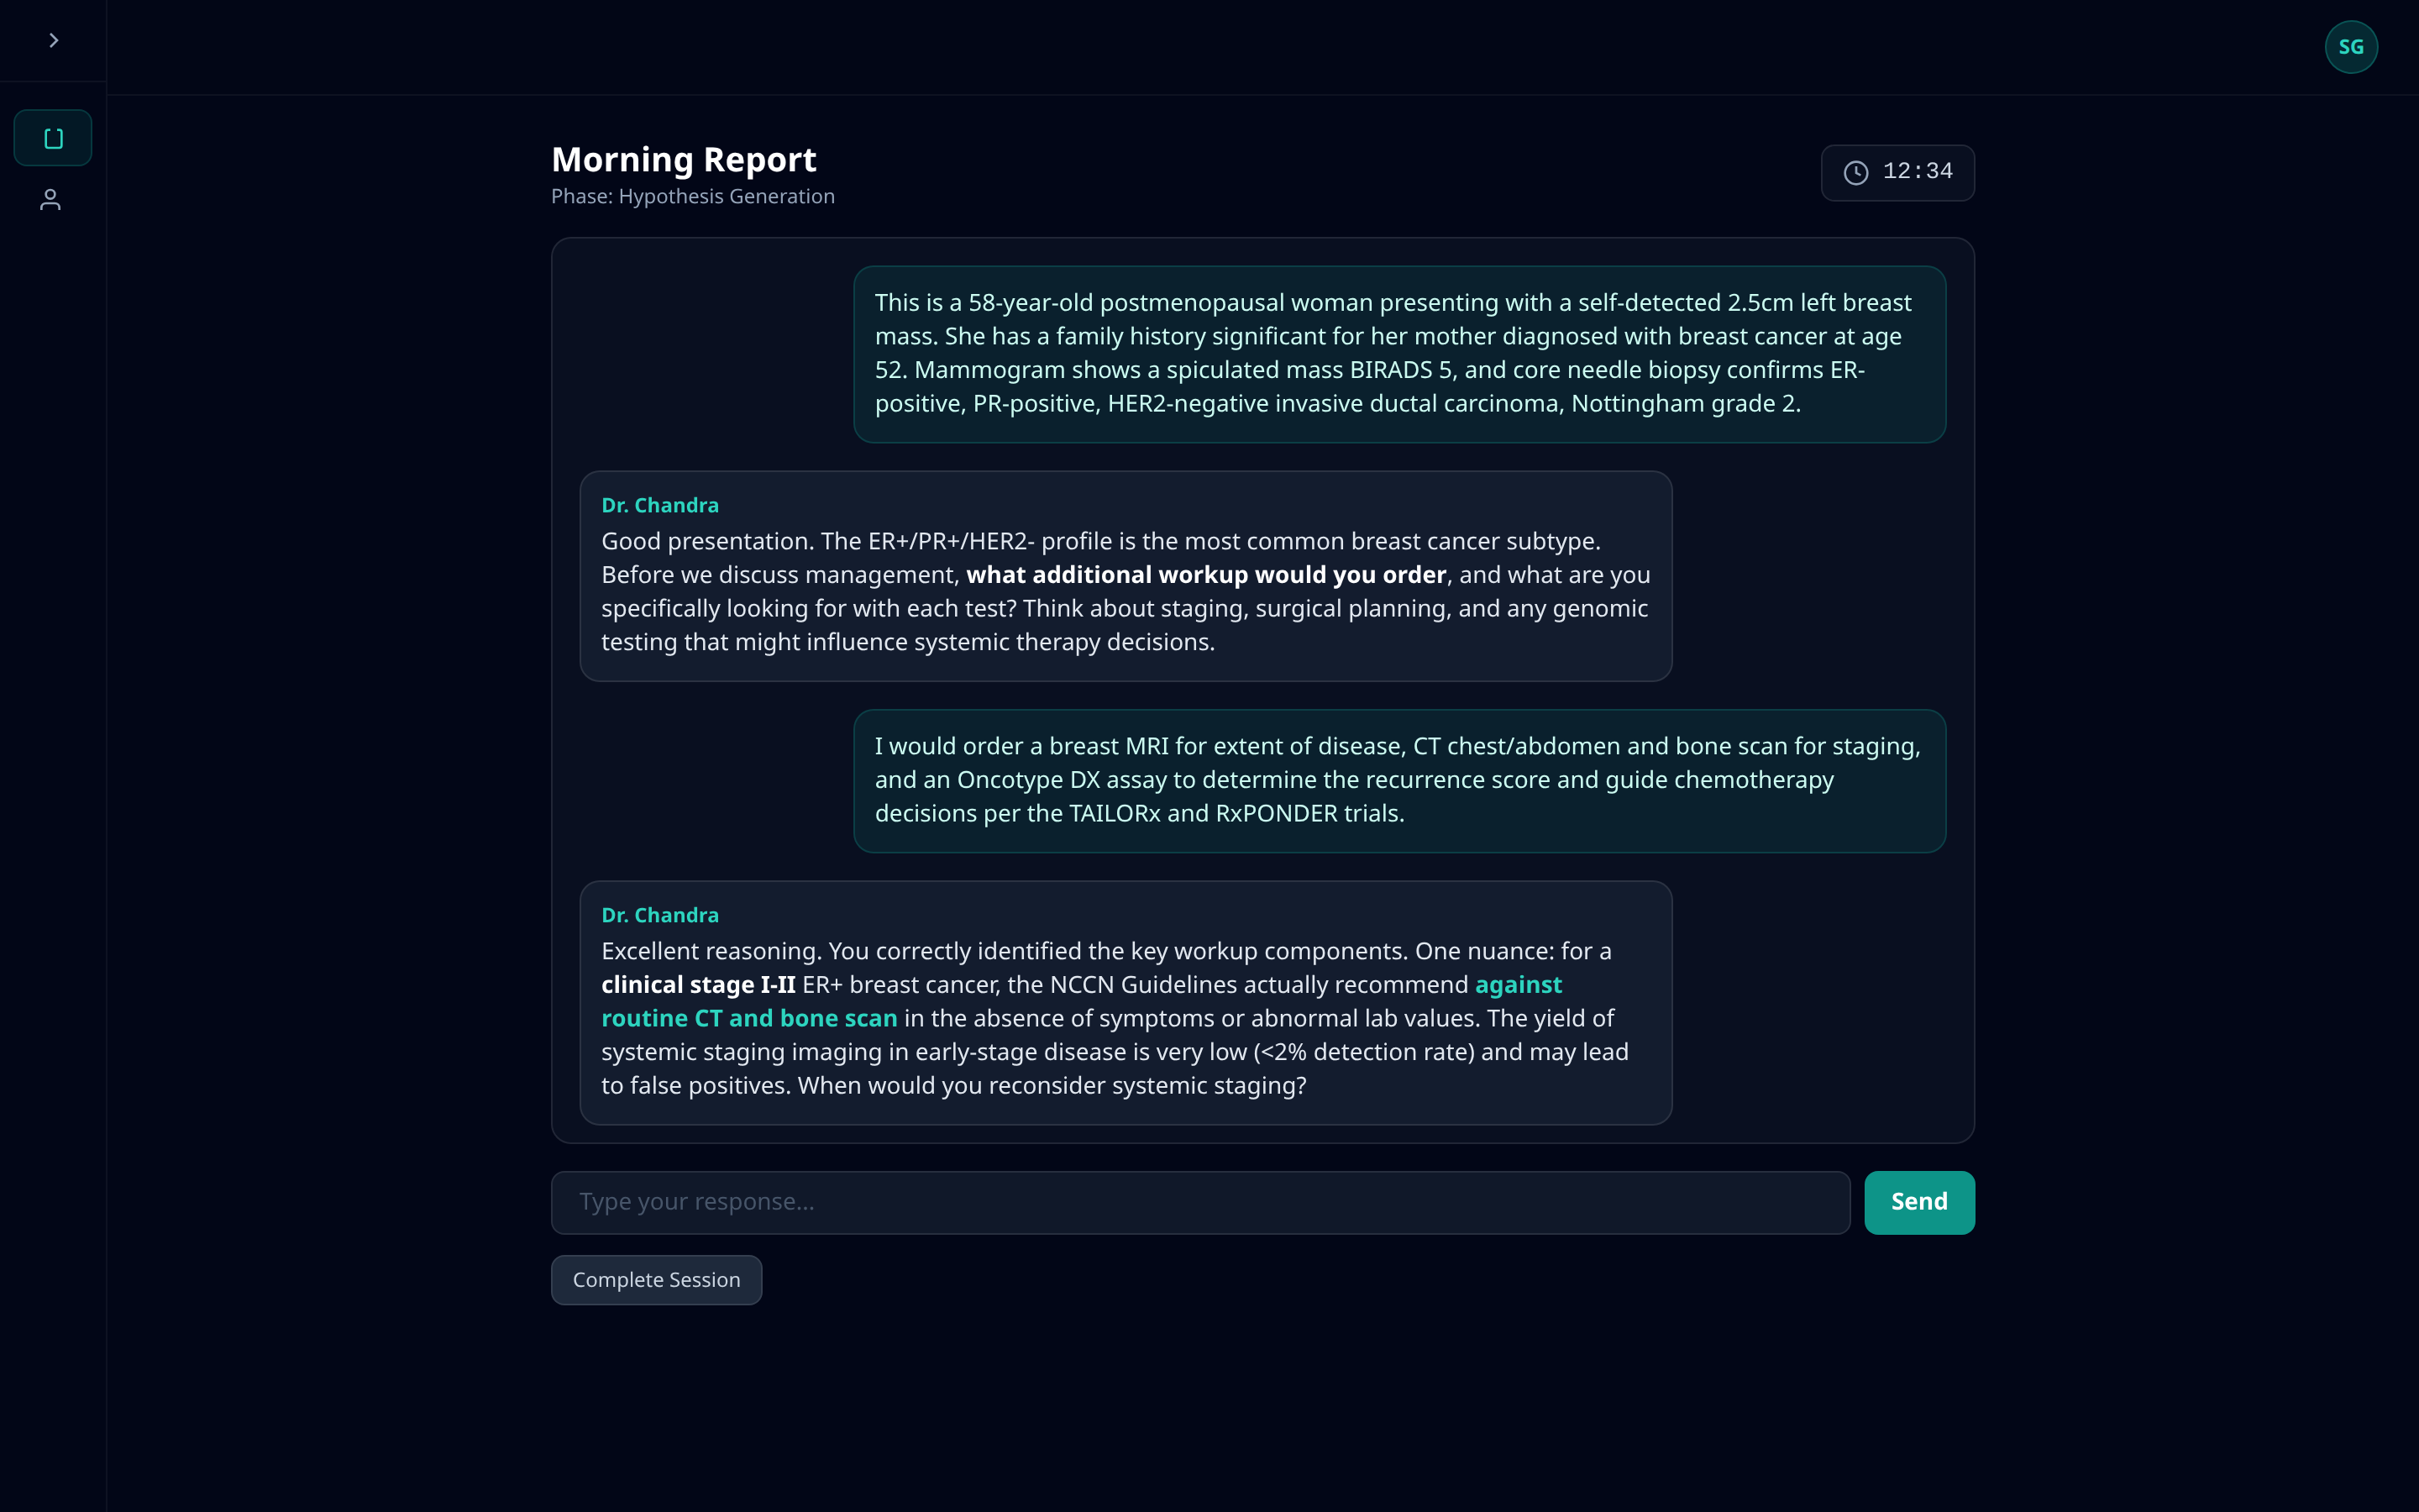2419x1512 pixels.
Task: Click the Complete Session button
Action: coord(656,1279)
